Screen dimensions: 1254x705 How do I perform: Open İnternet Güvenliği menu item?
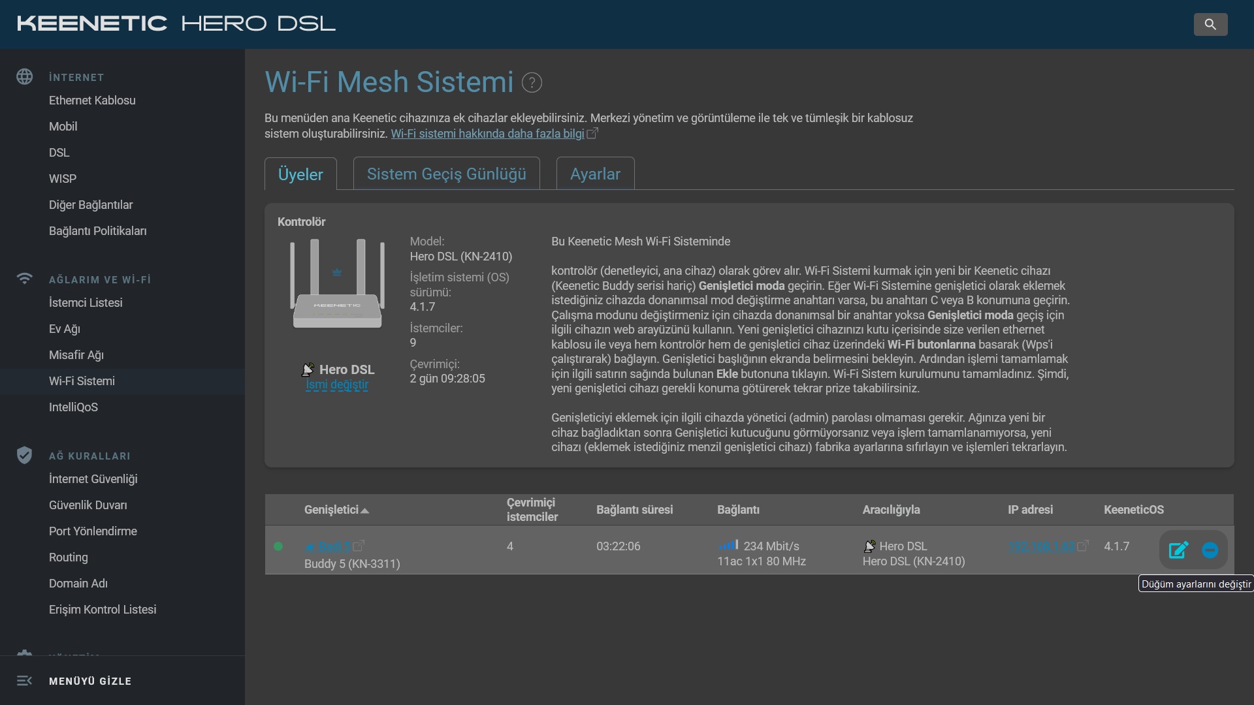pyautogui.click(x=93, y=479)
